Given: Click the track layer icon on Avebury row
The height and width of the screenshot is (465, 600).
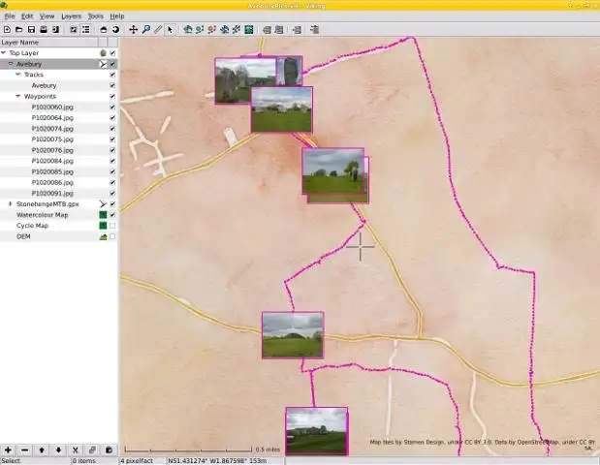Looking at the screenshot, I should click(x=103, y=64).
